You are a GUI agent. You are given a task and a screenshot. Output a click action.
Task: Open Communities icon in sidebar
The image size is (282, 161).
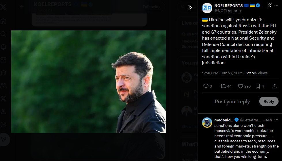pyautogui.click(x=3, y=86)
